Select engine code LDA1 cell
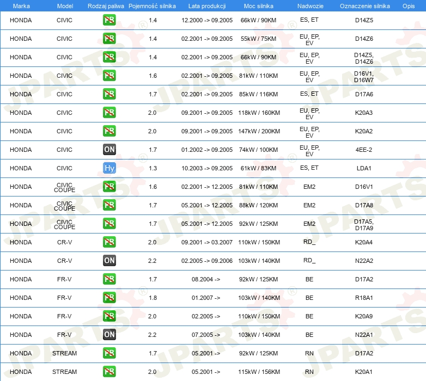The image size is (426, 381). click(x=364, y=168)
